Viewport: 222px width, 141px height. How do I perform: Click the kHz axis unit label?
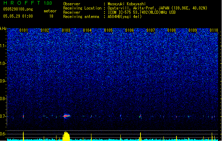3,29
